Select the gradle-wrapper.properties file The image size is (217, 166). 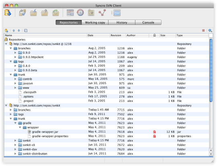(50, 136)
